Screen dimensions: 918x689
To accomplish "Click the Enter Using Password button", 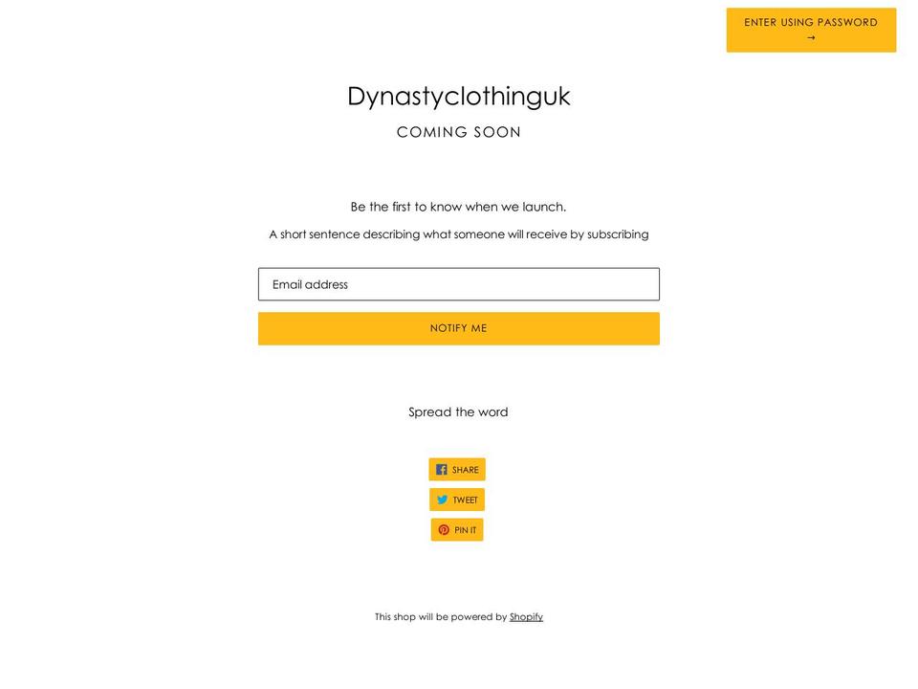I will tap(811, 30).
